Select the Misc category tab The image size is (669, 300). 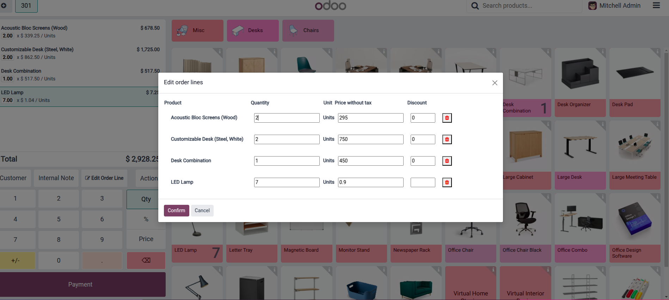coord(197,31)
